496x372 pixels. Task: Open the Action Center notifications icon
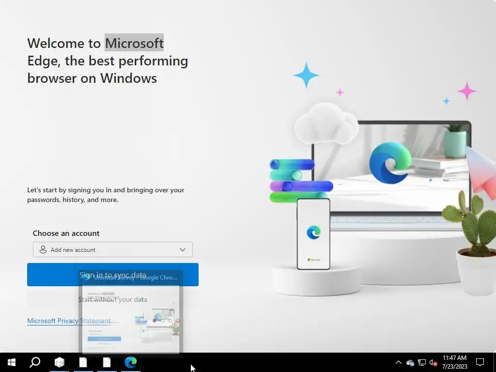click(x=480, y=362)
